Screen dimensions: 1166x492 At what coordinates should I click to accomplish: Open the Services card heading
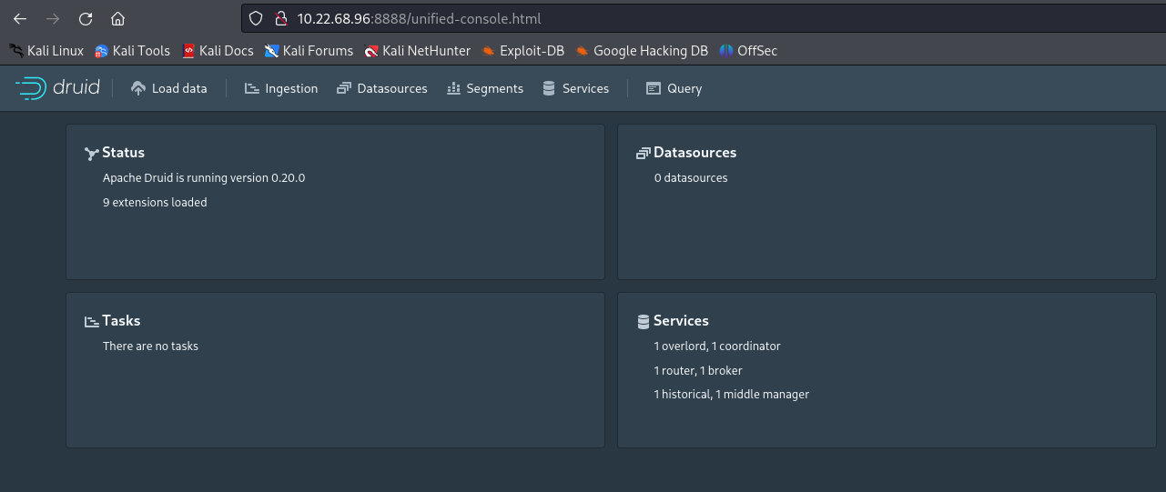point(681,321)
